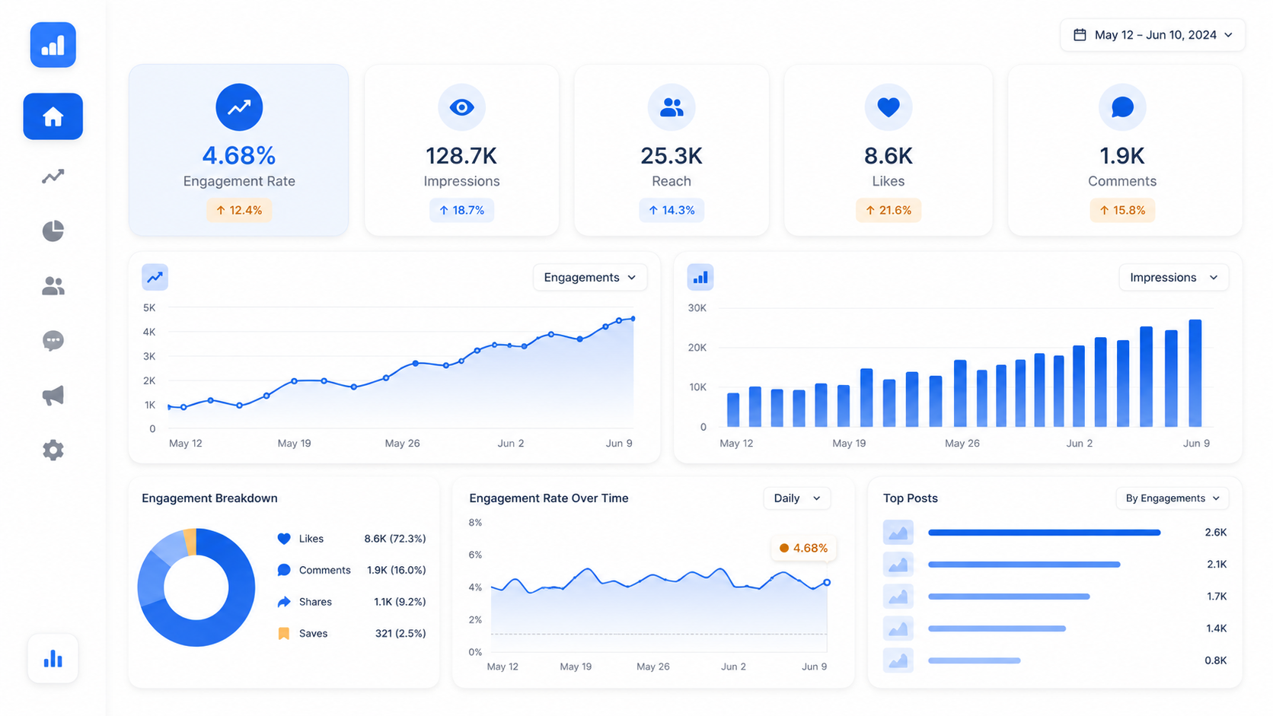Click the Reach people icon
1273x716 pixels.
[x=671, y=107]
